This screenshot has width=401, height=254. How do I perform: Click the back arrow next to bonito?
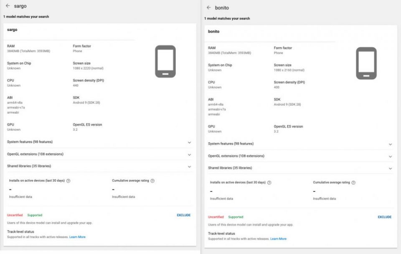[208, 8]
